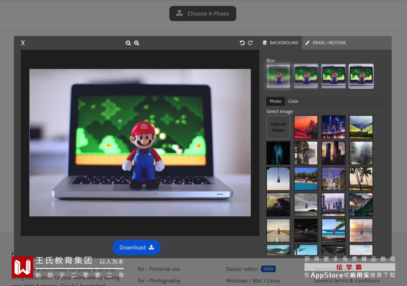Click the Download button
407x286 pixels.
(x=136, y=247)
